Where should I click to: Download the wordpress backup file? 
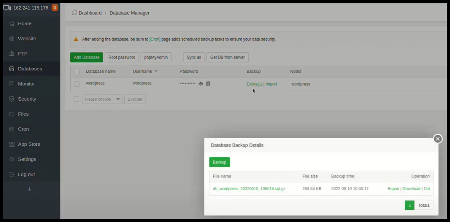[x=411, y=189]
